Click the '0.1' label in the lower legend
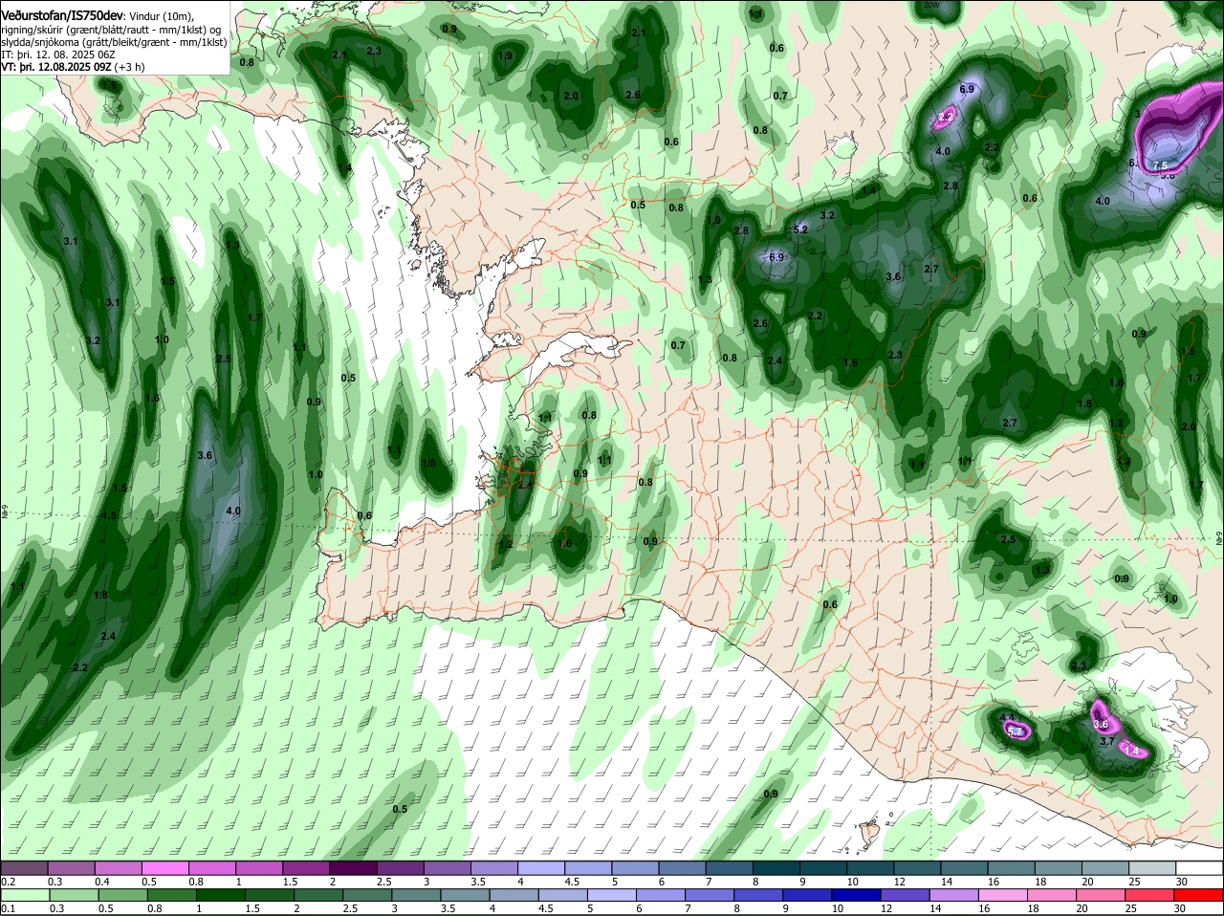The width and height of the screenshot is (1224, 916). pyautogui.click(x=8, y=908)
